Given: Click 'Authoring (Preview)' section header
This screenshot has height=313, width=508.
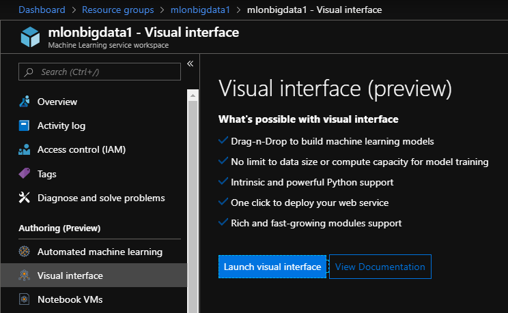Looking at the screenshot, I should 59,228.
